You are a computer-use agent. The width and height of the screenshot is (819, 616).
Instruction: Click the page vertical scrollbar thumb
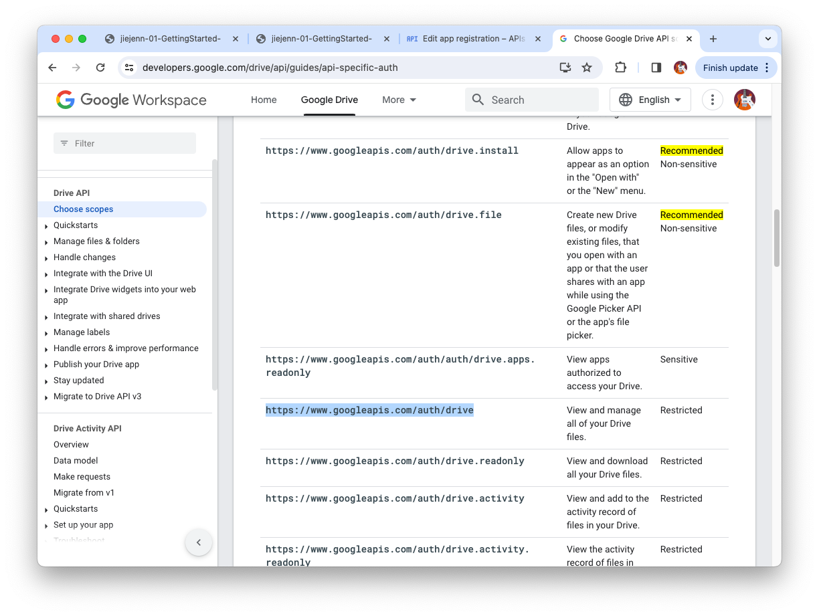pos(777,238)
